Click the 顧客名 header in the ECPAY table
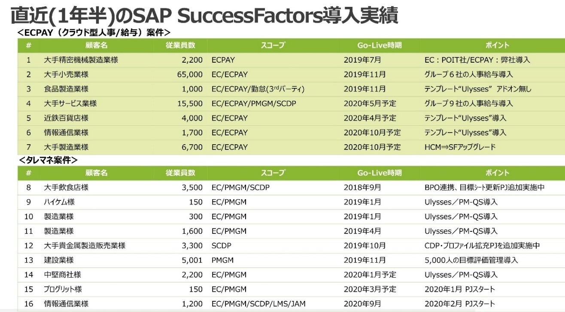This screenshot has width=565, height=312. click(x=96, y=45)
